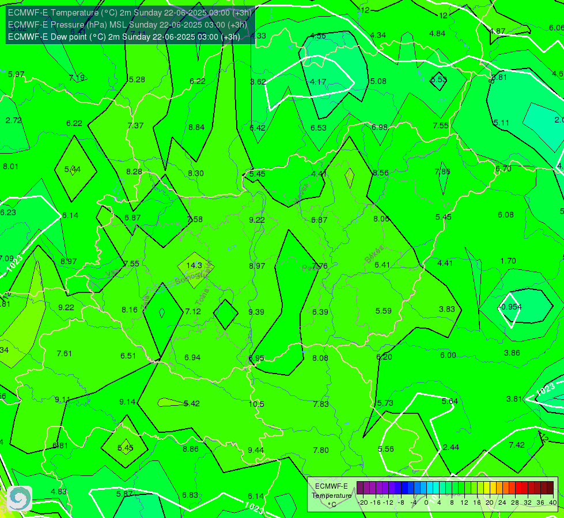564x518 pixels.
Task: Click the Tolna county label
Action: point(202,297)
